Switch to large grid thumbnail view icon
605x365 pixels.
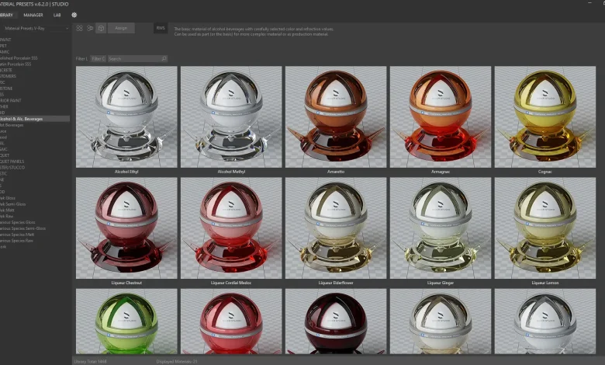[79, 28]
